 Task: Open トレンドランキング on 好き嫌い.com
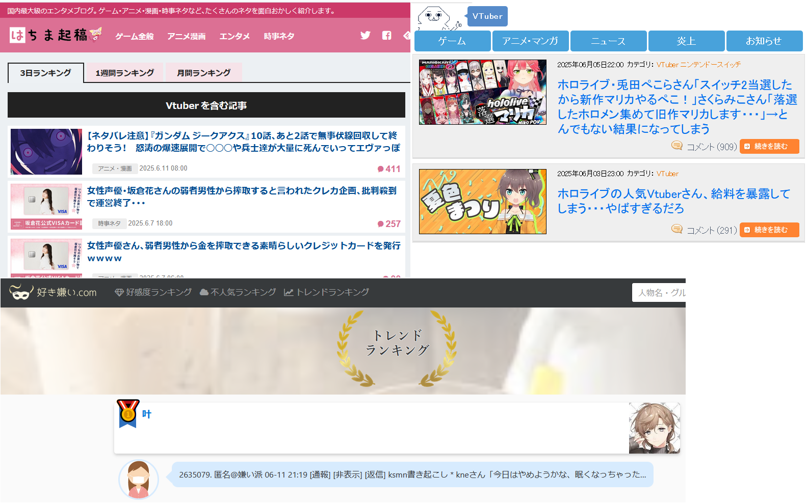coord(327,292)
